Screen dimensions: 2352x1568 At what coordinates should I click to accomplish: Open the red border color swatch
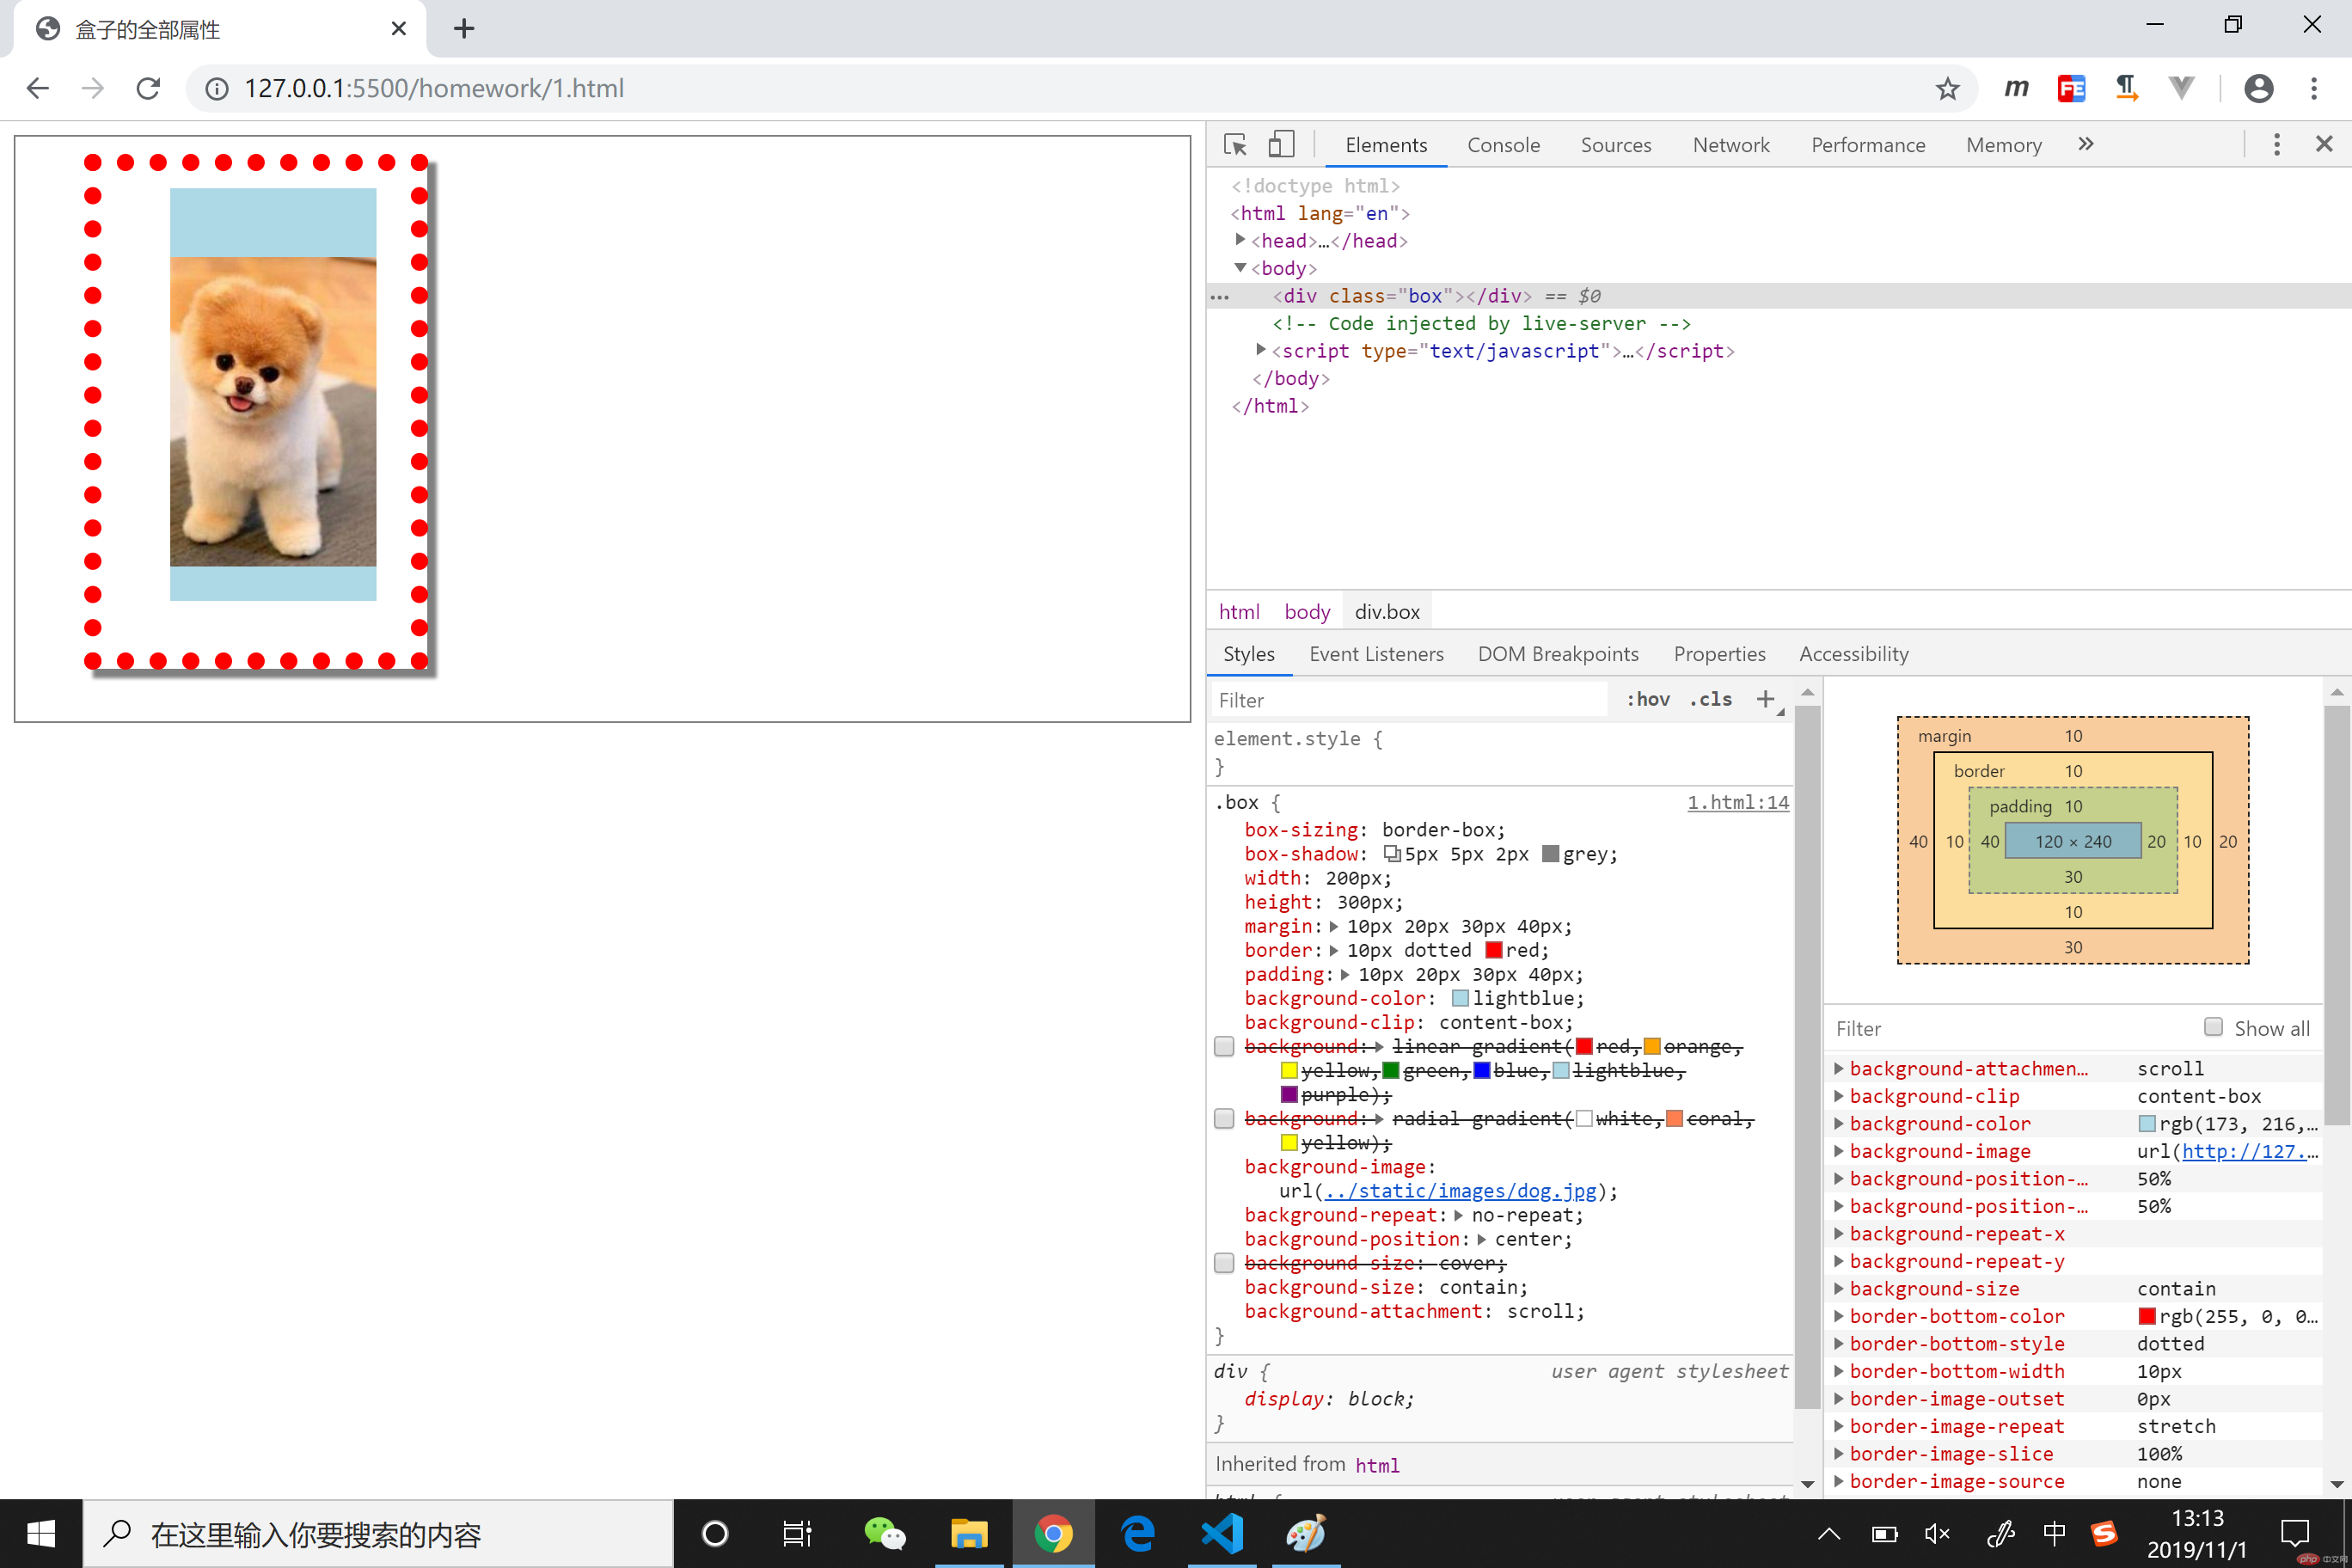tap(1494, 951)
